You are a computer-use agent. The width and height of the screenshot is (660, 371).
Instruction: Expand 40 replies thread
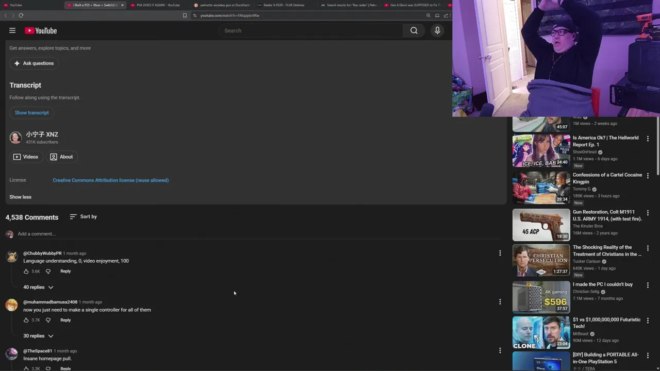[x=38, y=287]
